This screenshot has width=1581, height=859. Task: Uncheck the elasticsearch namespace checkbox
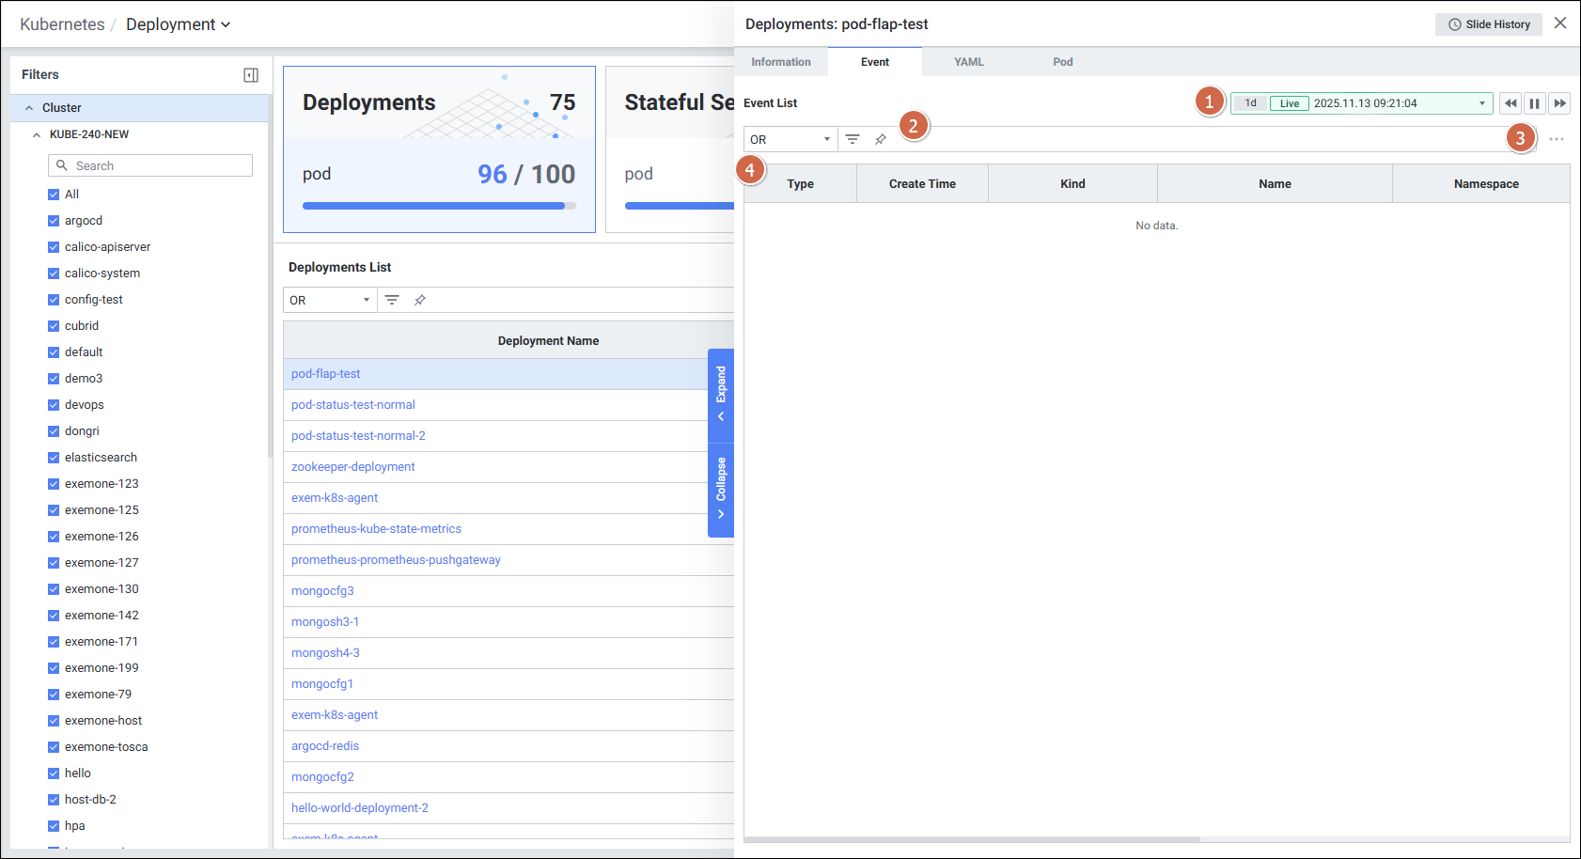click(54, 458)
